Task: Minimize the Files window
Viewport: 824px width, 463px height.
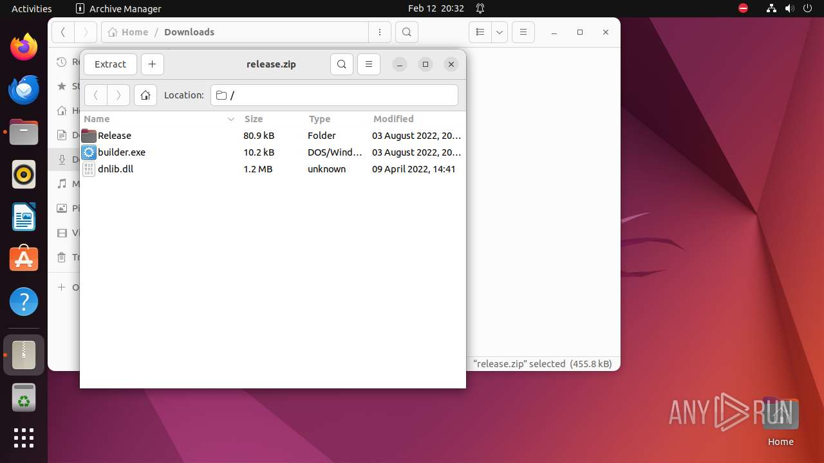Action: coord(554,32)
